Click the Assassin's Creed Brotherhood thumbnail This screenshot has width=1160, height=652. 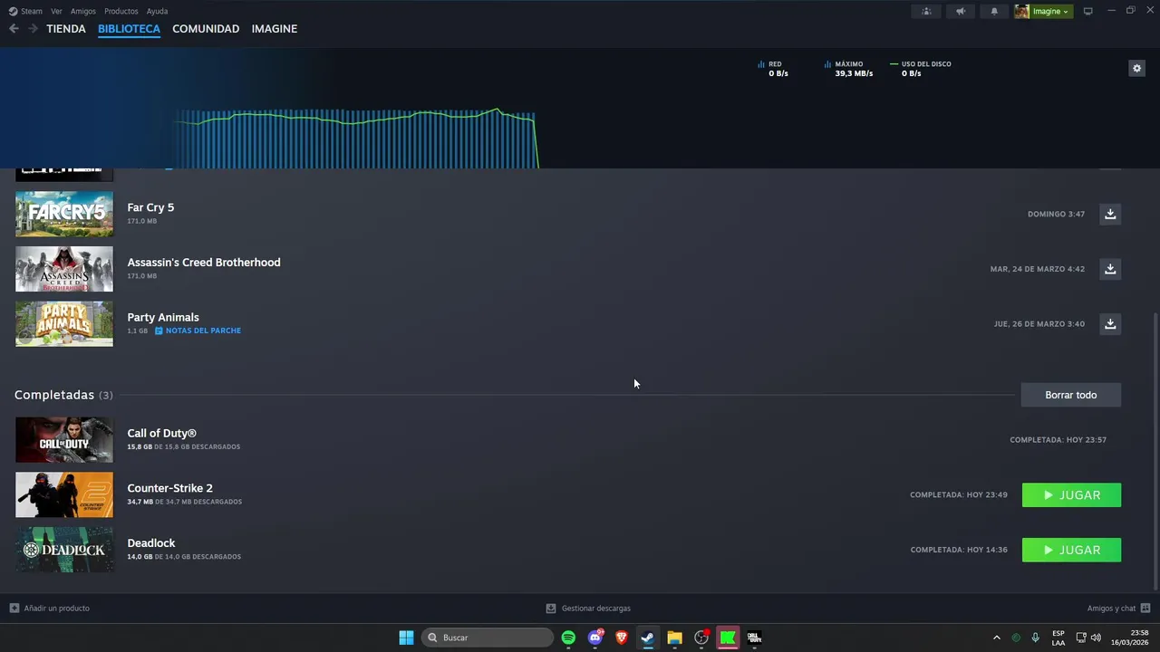(64, 269)
